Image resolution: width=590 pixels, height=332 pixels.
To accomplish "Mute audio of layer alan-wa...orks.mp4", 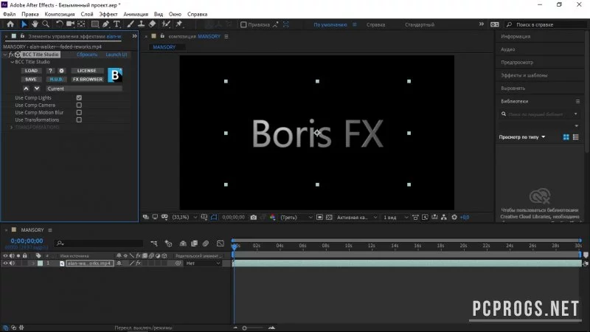I will [12, 263].
